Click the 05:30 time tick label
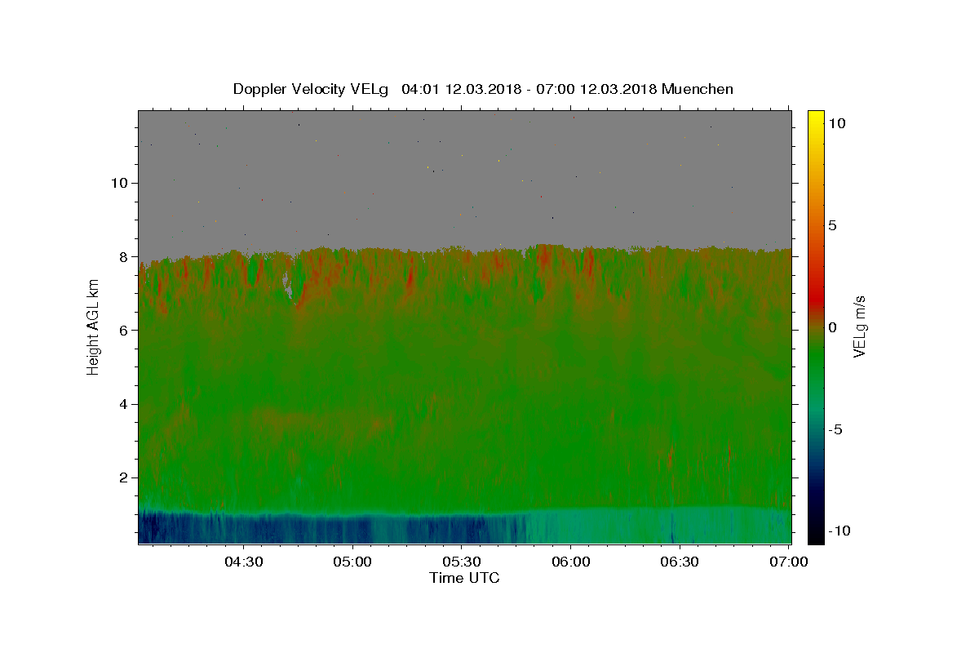The height and width of the screenshot is (653, 979). [x=462, y=562]
